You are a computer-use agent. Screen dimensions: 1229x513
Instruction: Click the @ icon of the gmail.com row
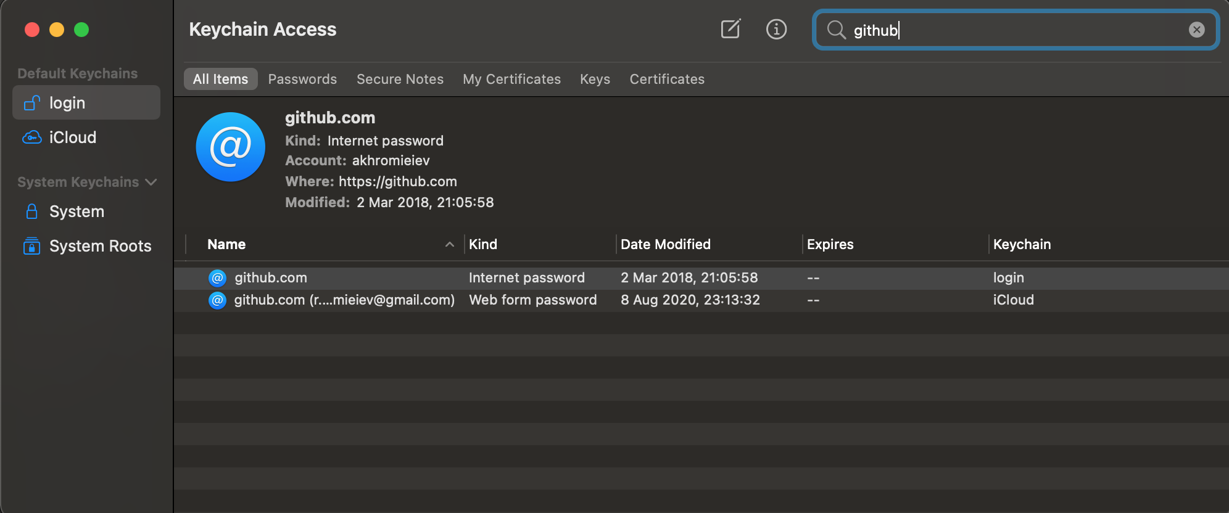pyautogui.click(x=217, y=300)
